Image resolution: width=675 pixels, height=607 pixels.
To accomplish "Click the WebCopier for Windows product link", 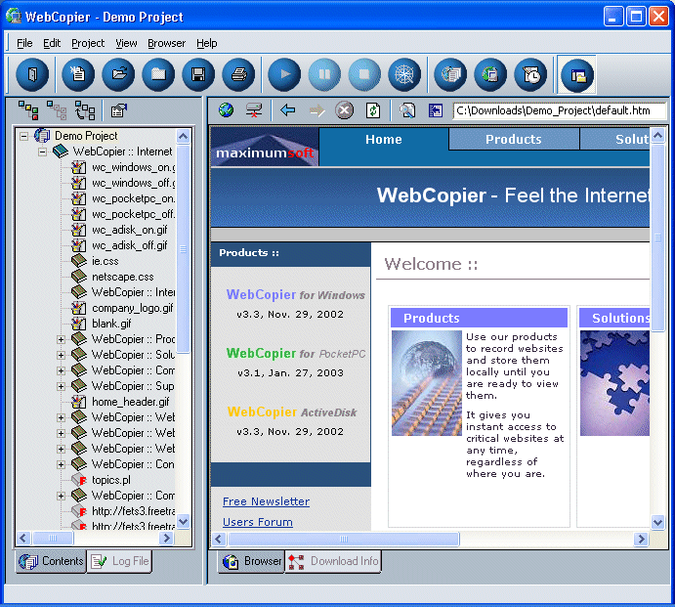I will pyautogui.click(x=295, y=294).
